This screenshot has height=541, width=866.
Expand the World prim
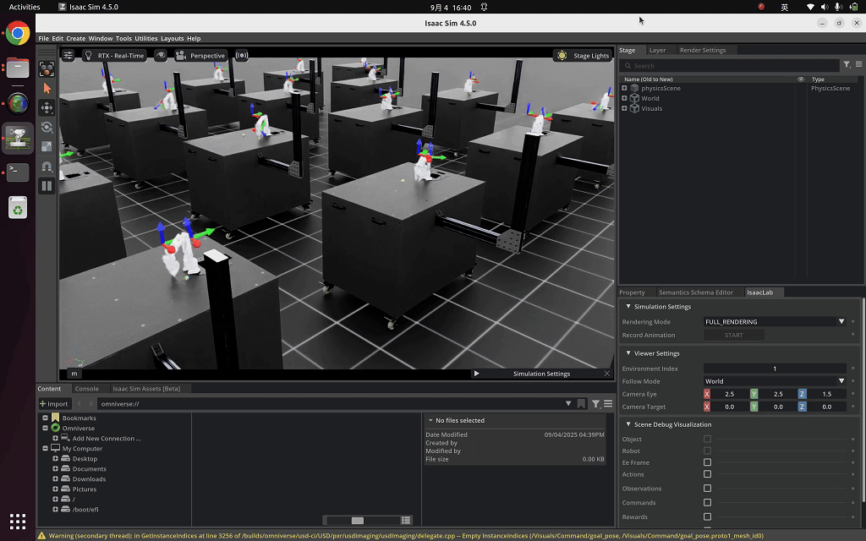(x=625, y=98)
